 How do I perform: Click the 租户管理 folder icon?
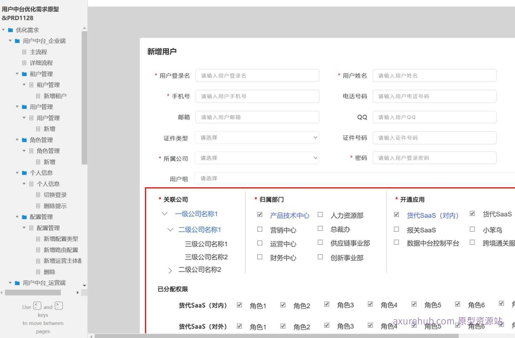24,74
